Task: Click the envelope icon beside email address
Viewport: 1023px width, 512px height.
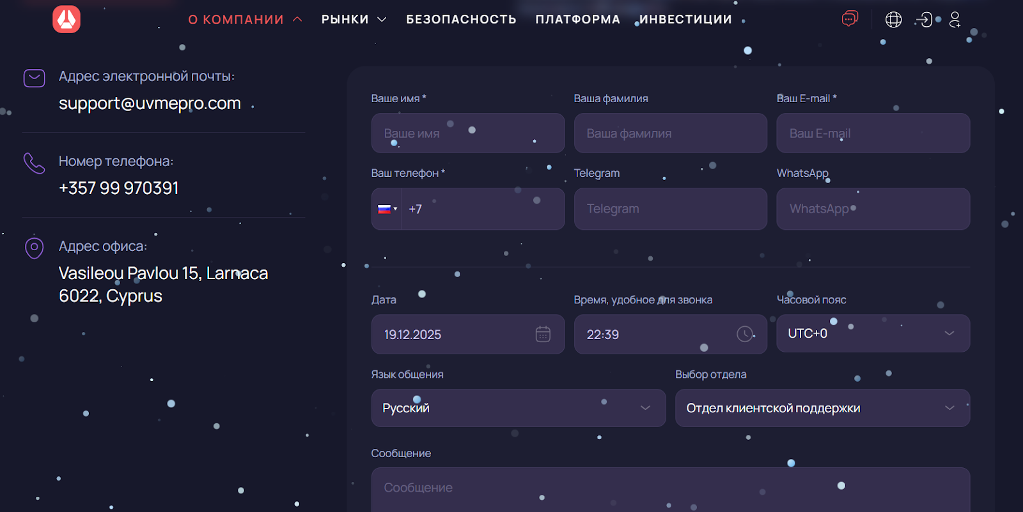Action: pos(34,78)
